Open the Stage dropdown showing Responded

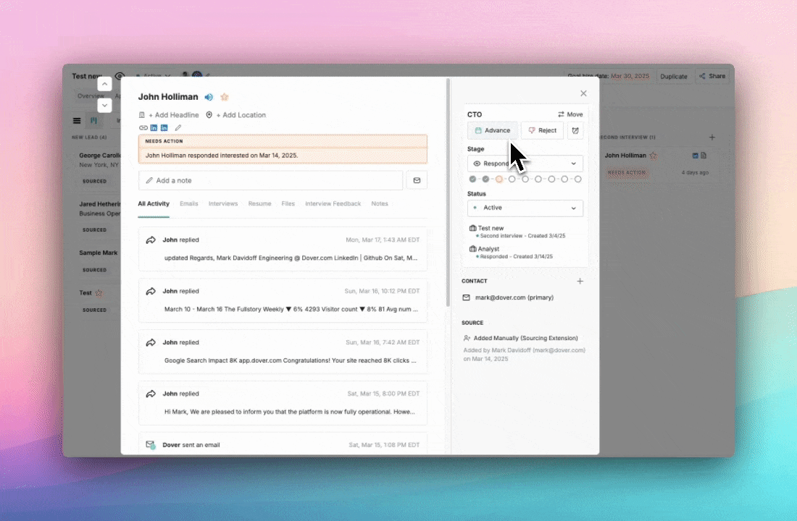coord(525,164)
